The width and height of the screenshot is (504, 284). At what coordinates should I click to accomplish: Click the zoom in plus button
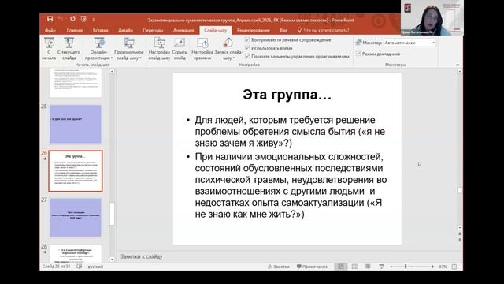(x=432, y=267)
